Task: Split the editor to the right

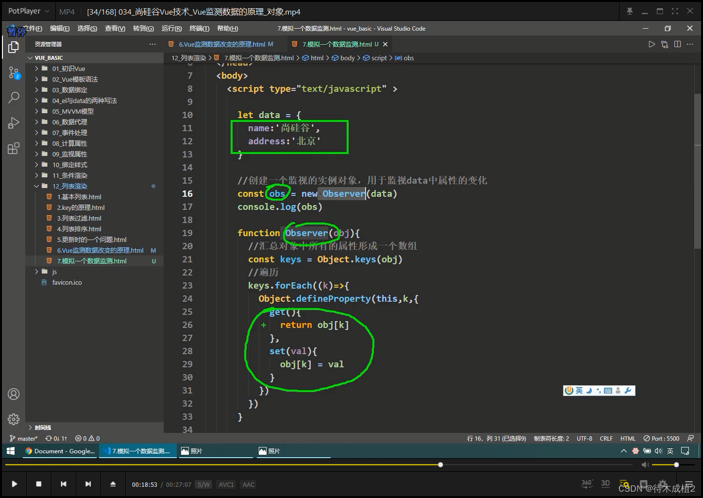Action: click(x=677, y=44)
